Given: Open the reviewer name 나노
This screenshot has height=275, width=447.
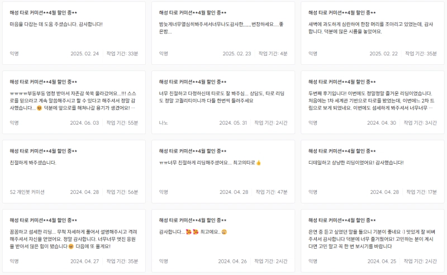Looking at the screenshot, I should coord(163,122).
